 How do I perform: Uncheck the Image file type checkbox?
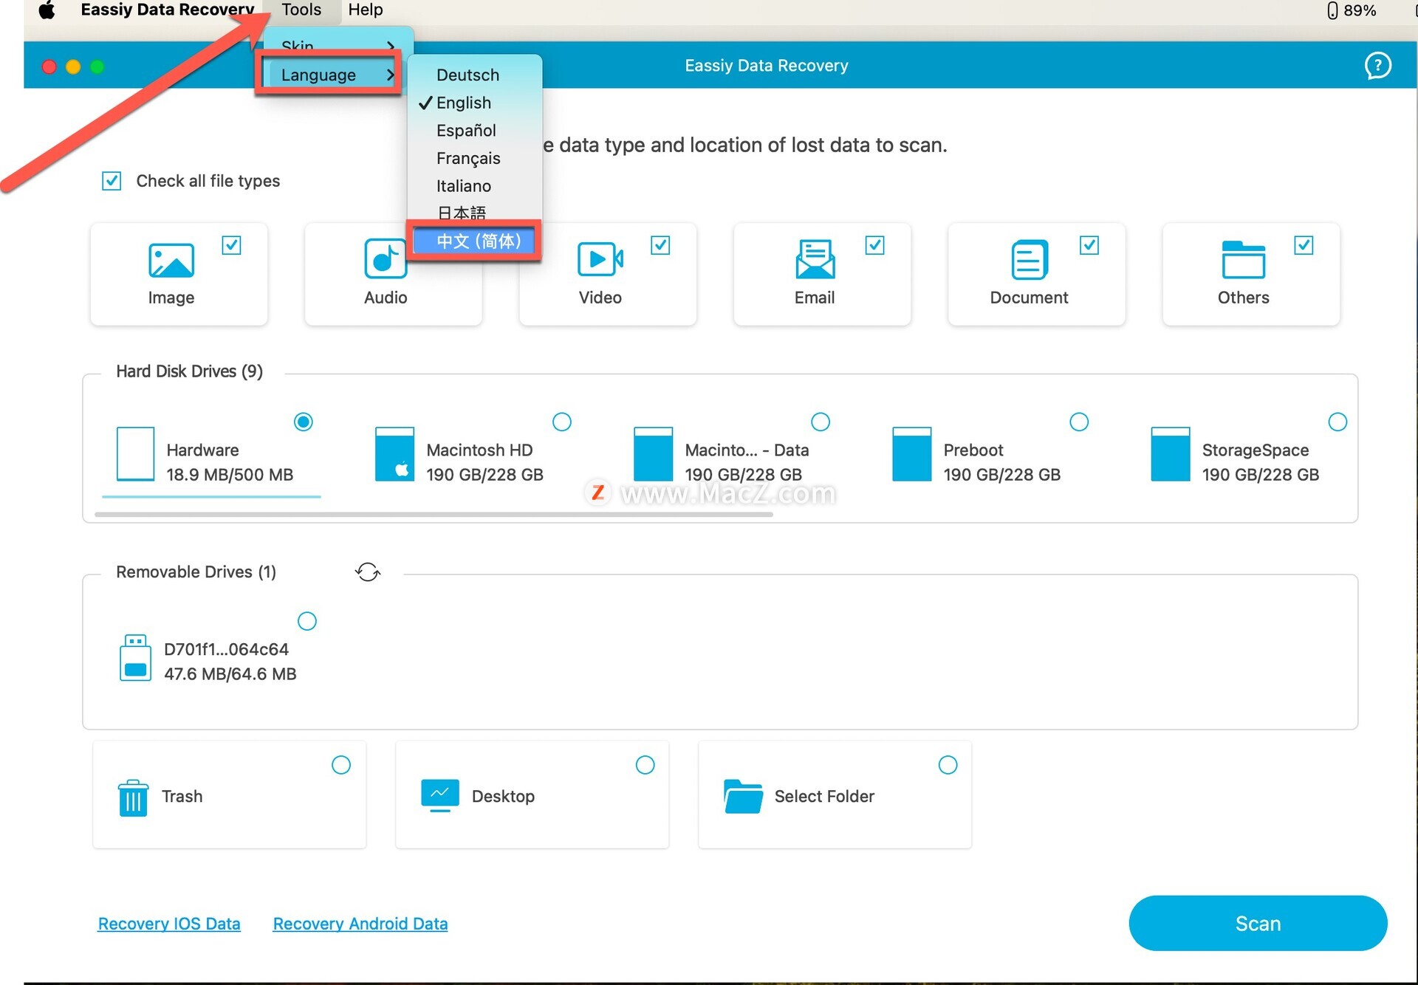231,245
